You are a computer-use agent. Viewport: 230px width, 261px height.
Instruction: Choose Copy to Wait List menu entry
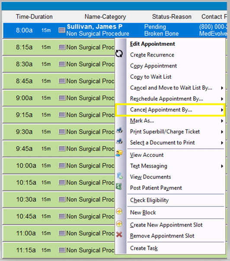click(x=150, y=77)
